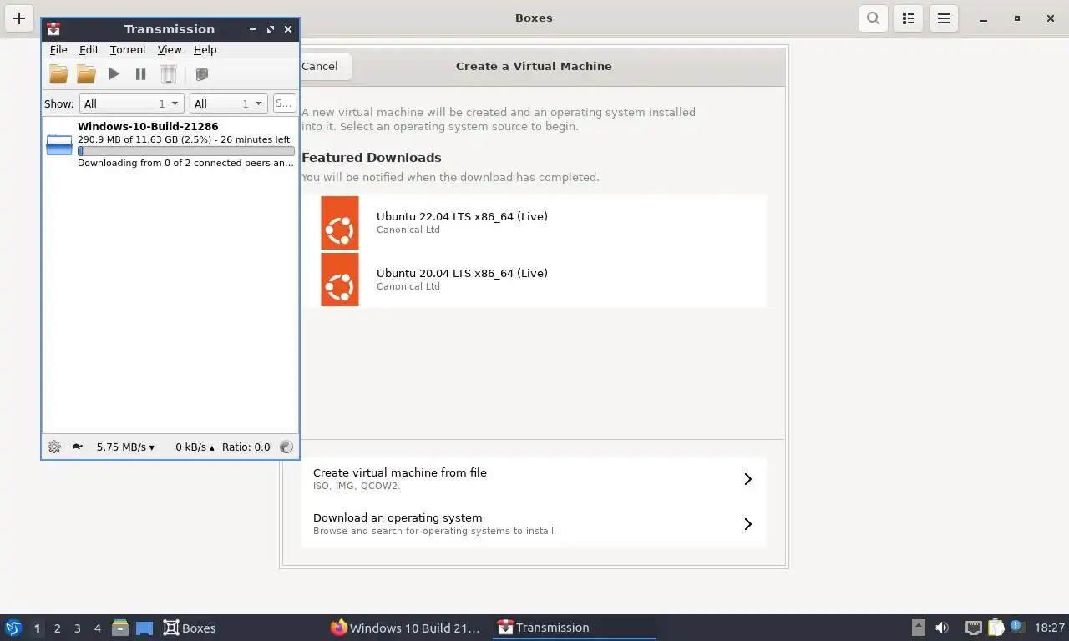Open the second All filter dropdown
Screen dimensions: 1069x641
(x=228, y=103)
